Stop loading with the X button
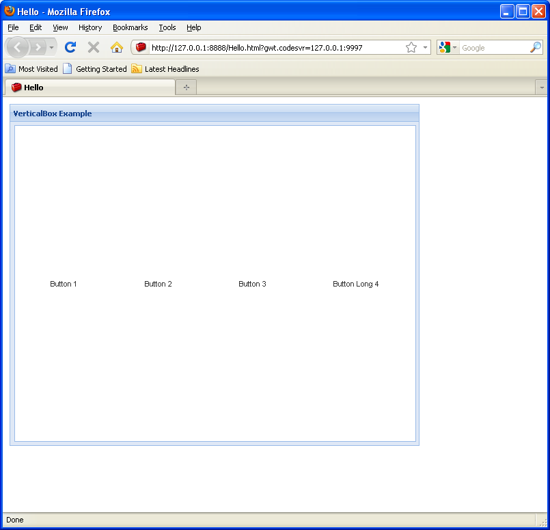 click(94, 47)
